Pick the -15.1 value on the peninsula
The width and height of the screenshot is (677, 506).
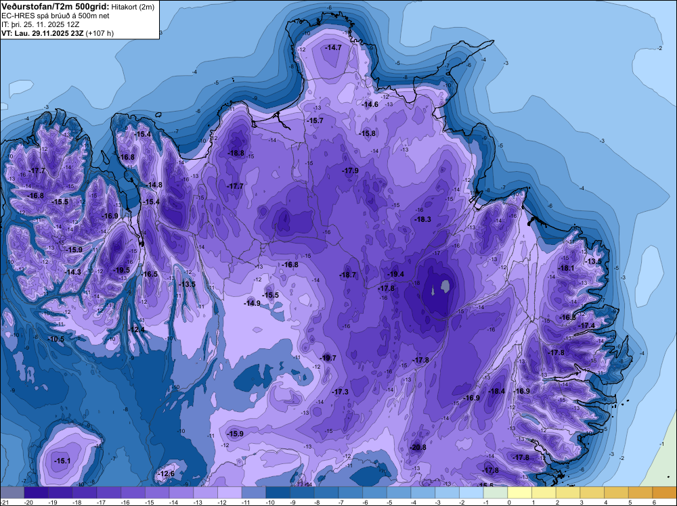(x=62, y=461)
